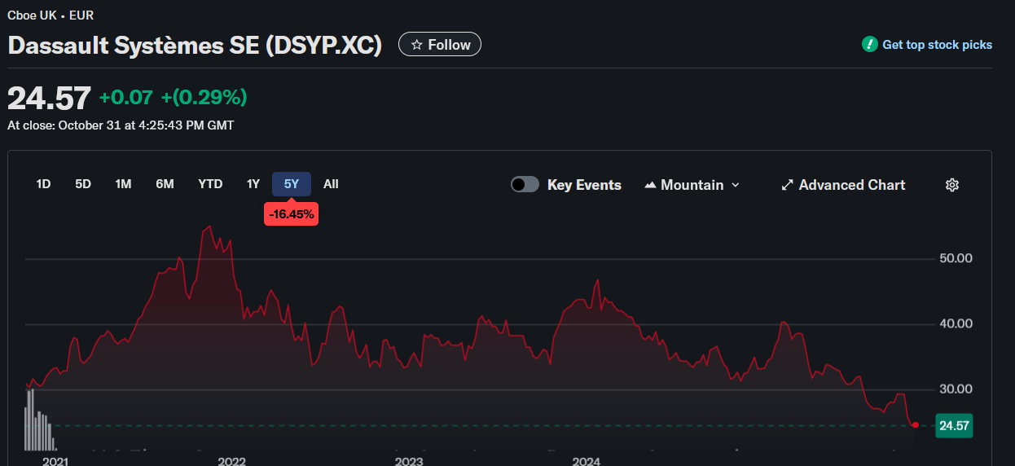Select the 5D time range
Image resolution: width=1015 pixels, height=466 pixels.
tap(83, 184)
